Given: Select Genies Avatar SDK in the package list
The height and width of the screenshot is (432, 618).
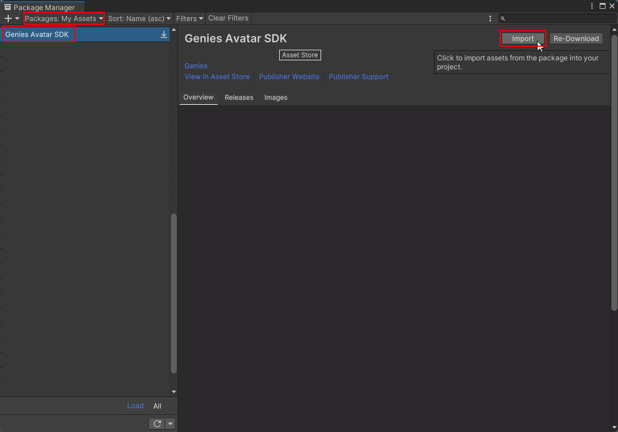Looking at the screenshot, I should pos(38,34).
